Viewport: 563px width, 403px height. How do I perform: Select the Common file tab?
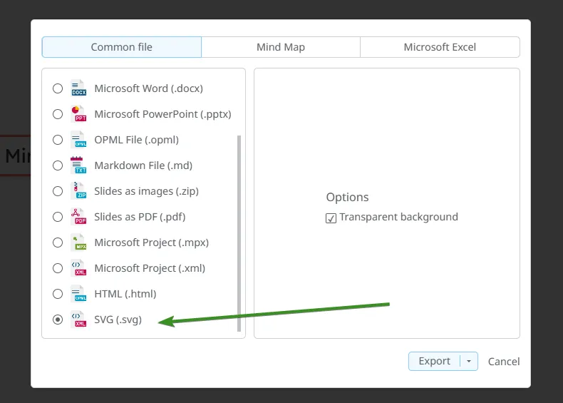point(122,47)
